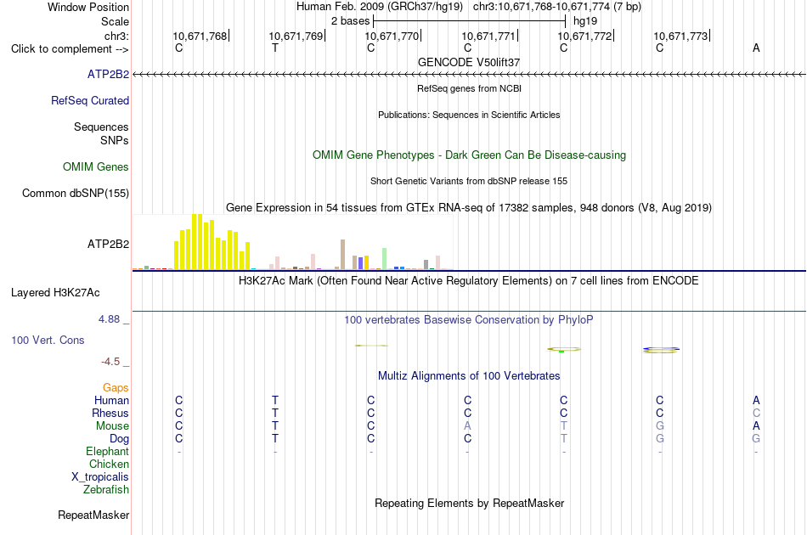Select the Dog species row label
Image resolution: width=807 pixels, height=535 pixels.
point(120,439)
